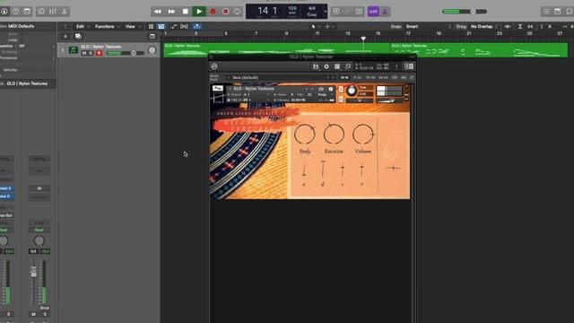Viewport: 574px width, 323px height.
Task: Turn the track header pan knob
Action: click(152, 50)
